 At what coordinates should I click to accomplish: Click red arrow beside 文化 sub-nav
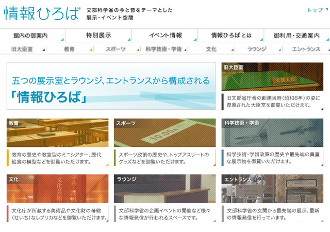233,50
